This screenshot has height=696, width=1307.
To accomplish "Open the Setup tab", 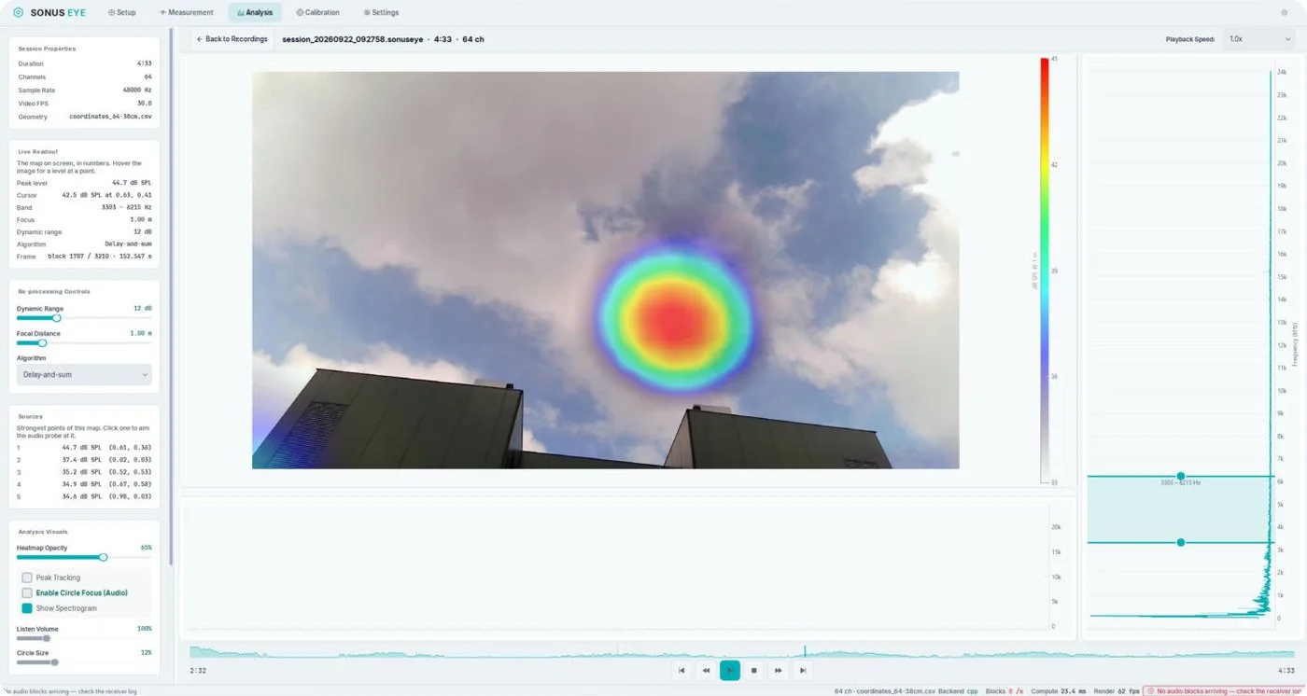I will pos(121,13).
